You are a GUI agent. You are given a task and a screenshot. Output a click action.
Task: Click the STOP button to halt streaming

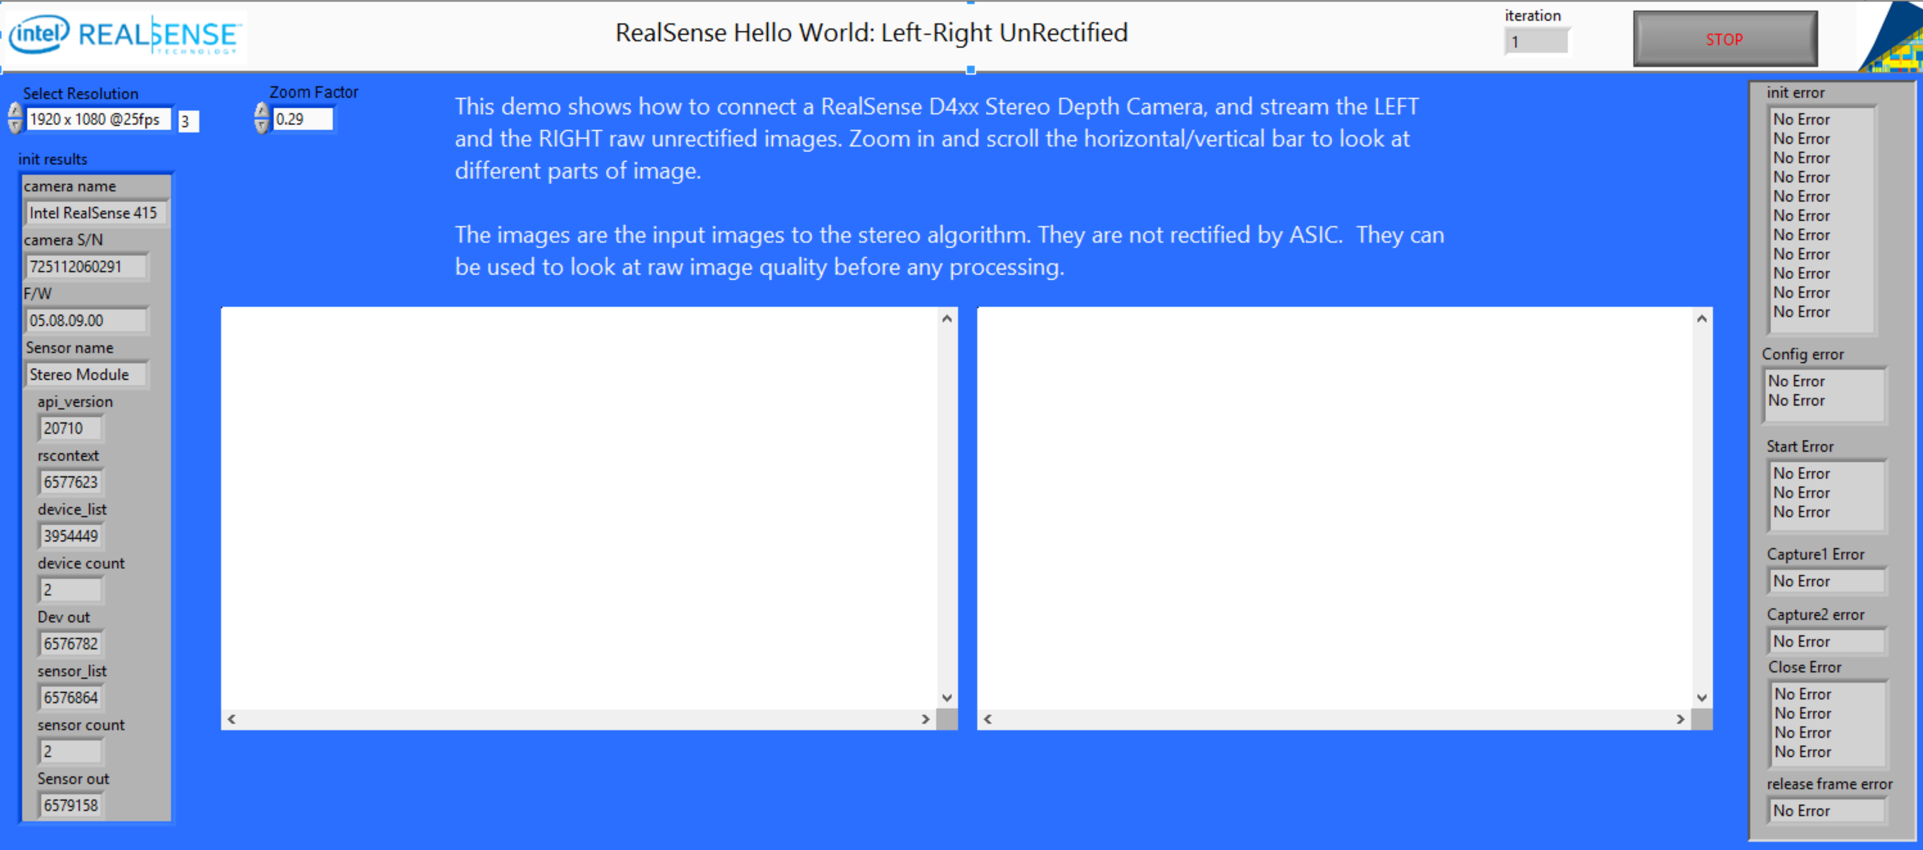click(1723, 39)
